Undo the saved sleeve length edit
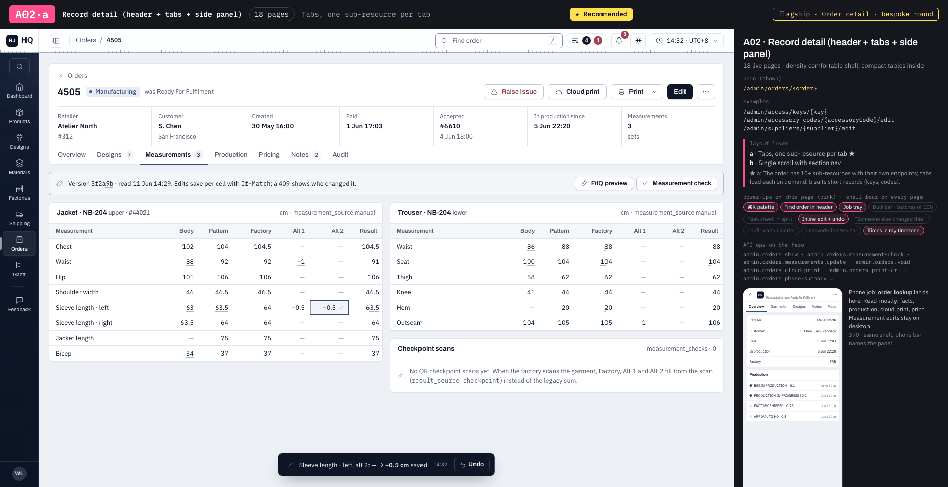 [472, 464]
